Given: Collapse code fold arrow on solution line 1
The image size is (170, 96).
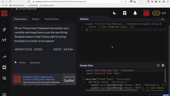Looking at the screenshot, I should 84,24.
